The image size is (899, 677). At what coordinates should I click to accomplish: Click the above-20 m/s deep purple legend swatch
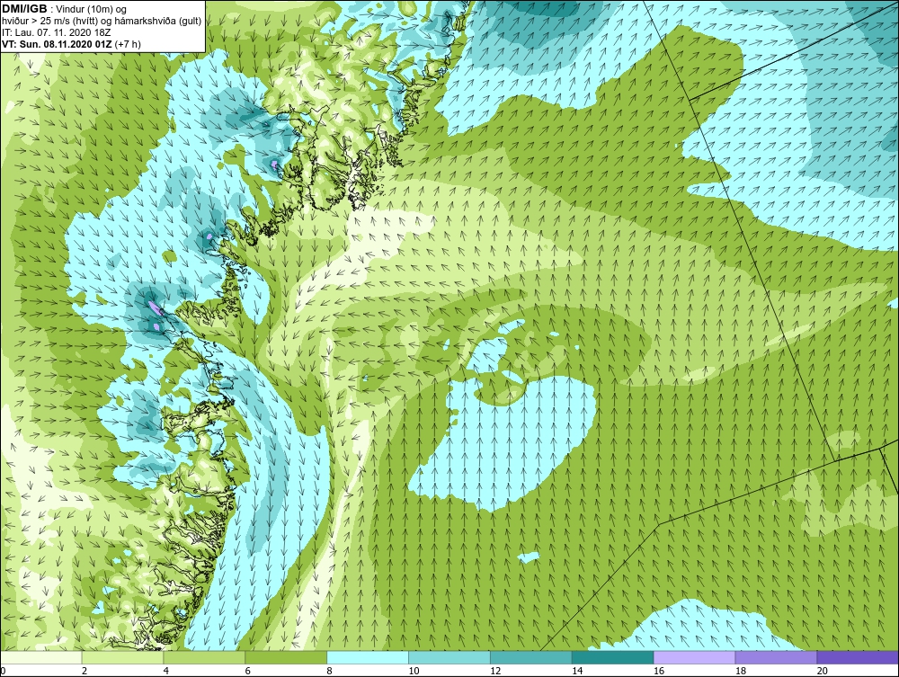tap(858, 657)
